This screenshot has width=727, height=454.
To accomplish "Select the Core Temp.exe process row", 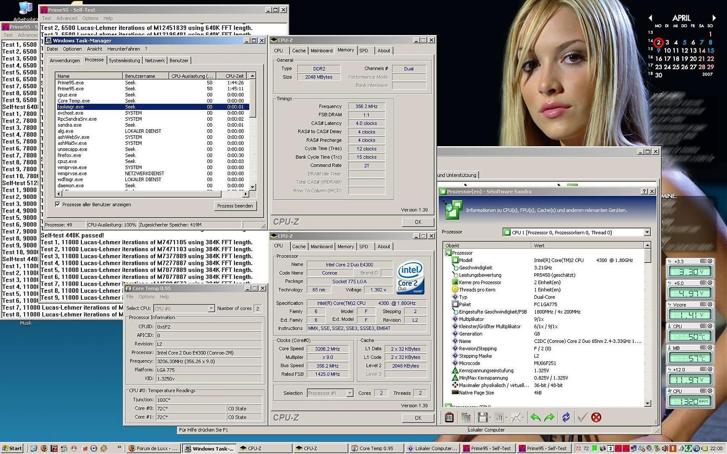I will (x=153, y=101).
